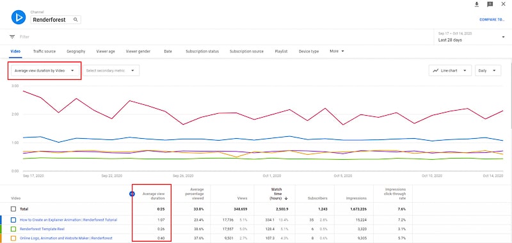512x243 pixels.
Task: Open the send feedback icon
Action: pos(490,4)
